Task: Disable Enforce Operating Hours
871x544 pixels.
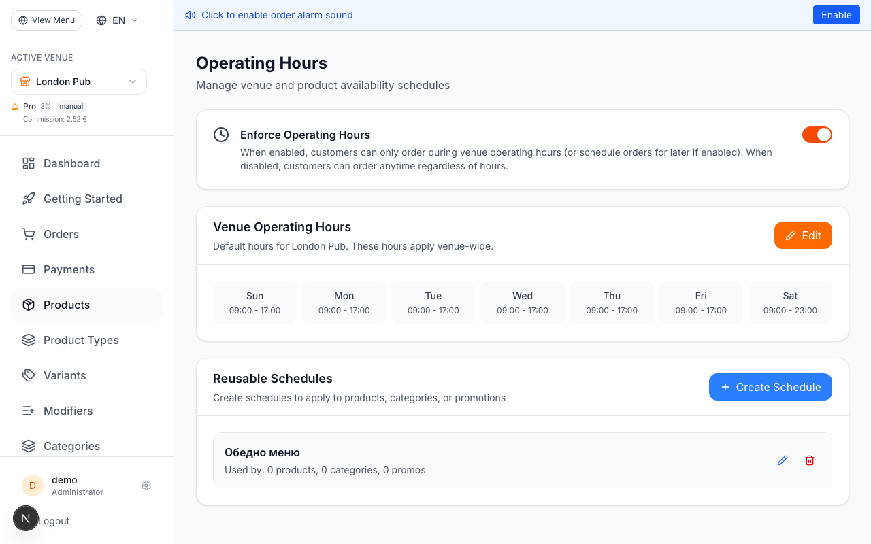Action: [x=817, y=135]
